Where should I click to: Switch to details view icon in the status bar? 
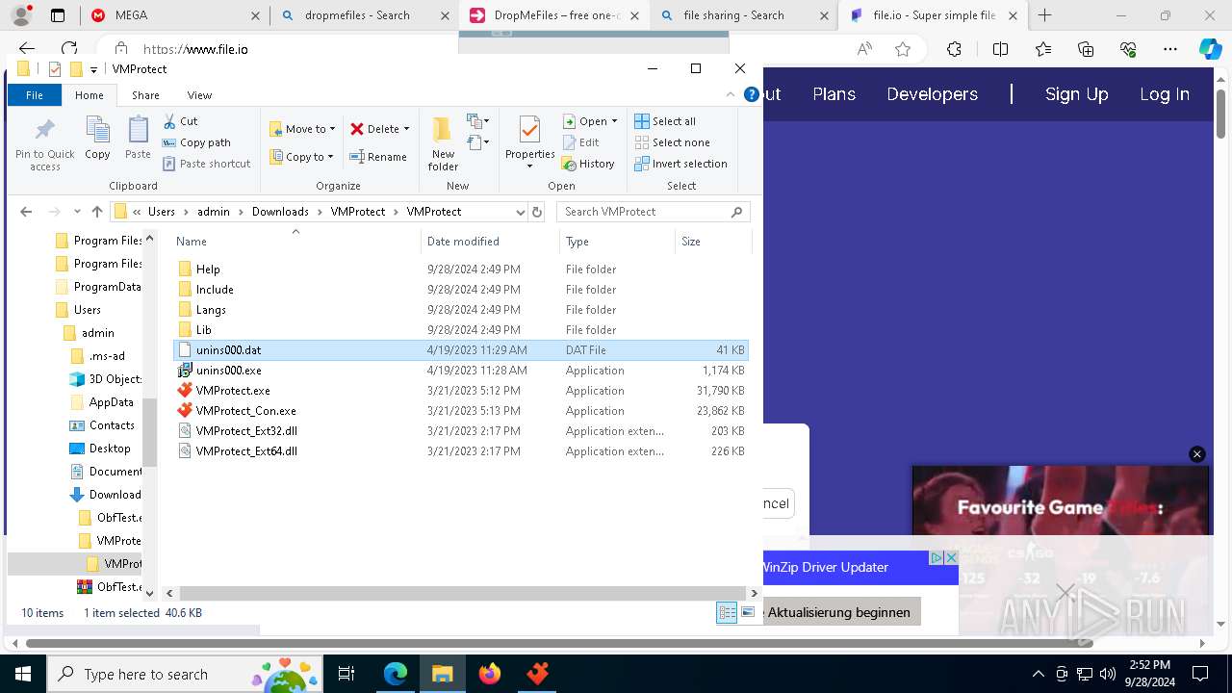click(727, 613)
